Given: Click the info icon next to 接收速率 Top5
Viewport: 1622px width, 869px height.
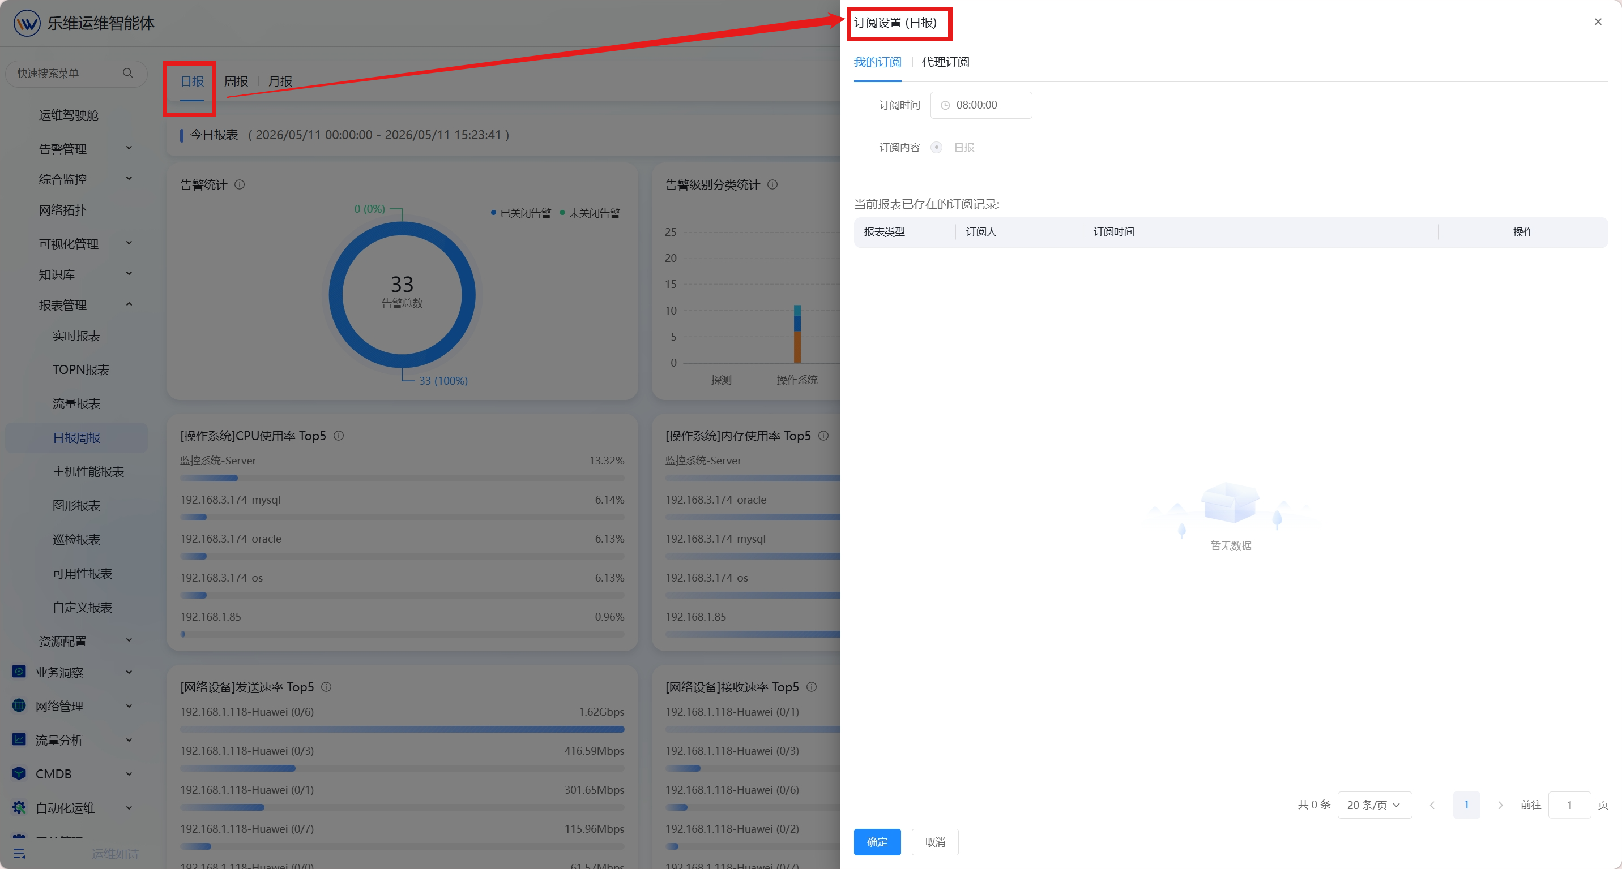Looking at the screenshot, I should (812, 687).
